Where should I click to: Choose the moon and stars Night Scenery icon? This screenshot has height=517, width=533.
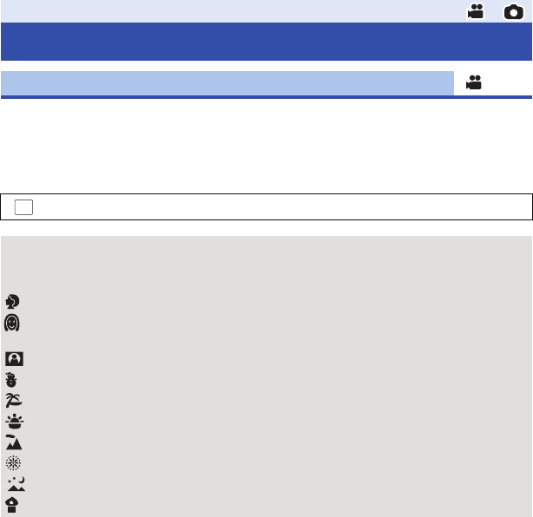(x=16, y=484)
